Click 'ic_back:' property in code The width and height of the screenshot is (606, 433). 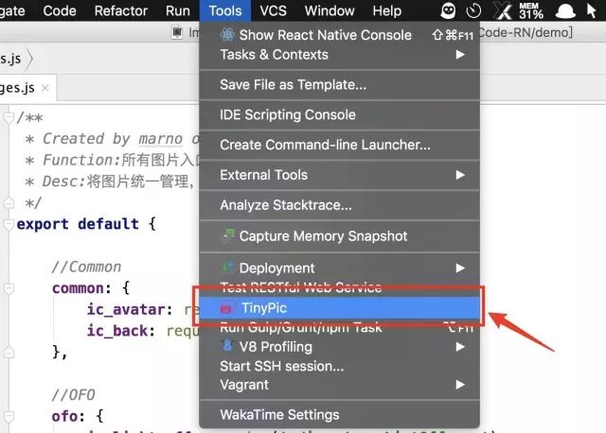coord(120,331)
